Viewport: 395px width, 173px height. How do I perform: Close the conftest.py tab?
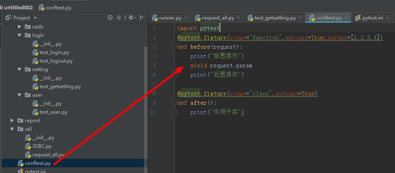click(346, 18)
